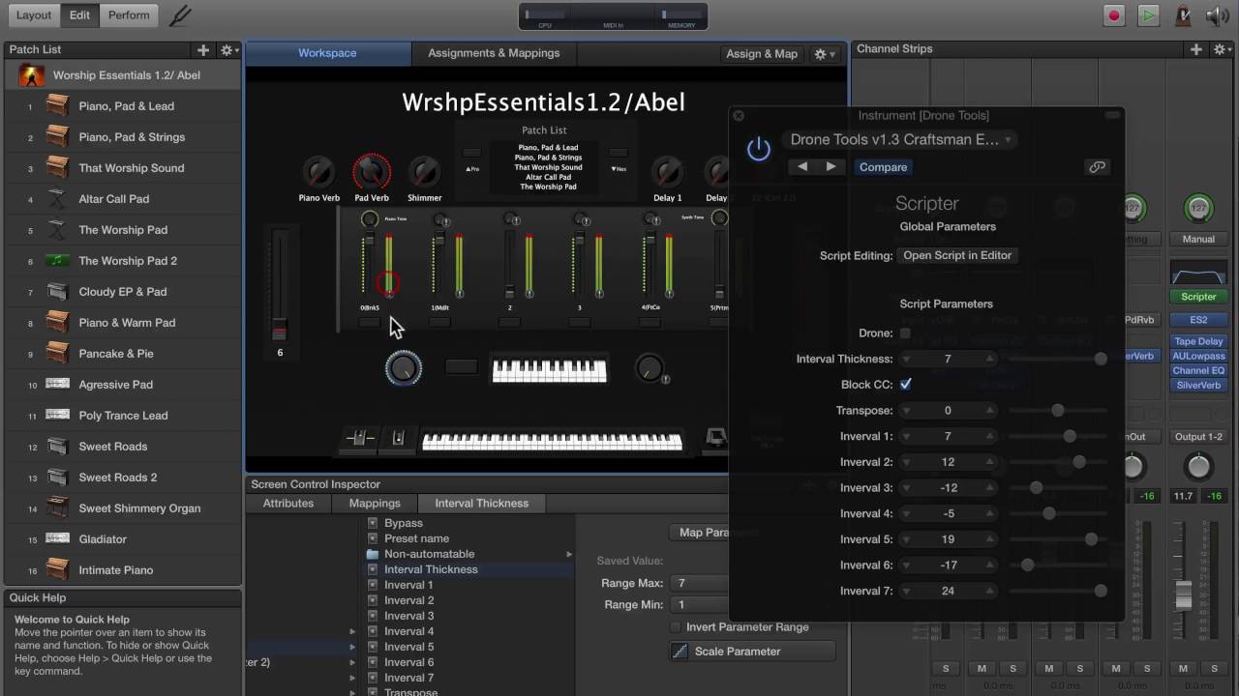This screenshot has width=1239, height=696.
Task: Click Interval Thickness decrement arrow
Action: click(x=906, y=359)
